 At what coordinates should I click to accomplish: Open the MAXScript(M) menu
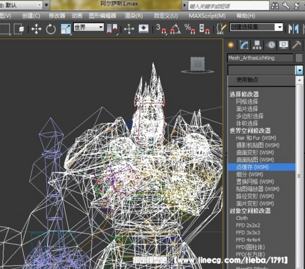coord(207,16)
